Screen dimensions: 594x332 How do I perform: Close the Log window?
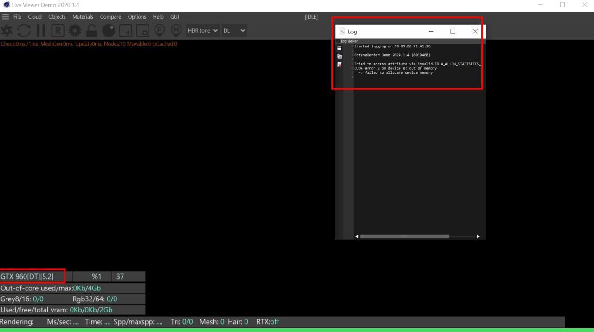tap(475, 31)
